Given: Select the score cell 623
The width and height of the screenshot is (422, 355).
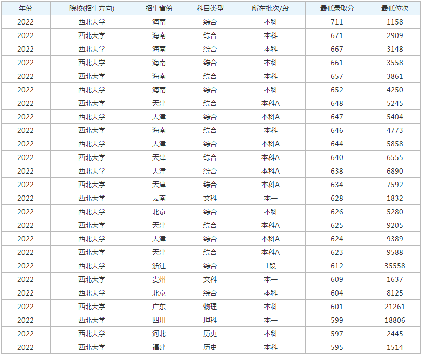Looking at the screenshot, I should click(337, 252).
